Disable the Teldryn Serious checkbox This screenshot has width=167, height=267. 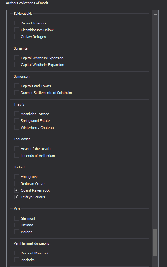coord(16,197)
